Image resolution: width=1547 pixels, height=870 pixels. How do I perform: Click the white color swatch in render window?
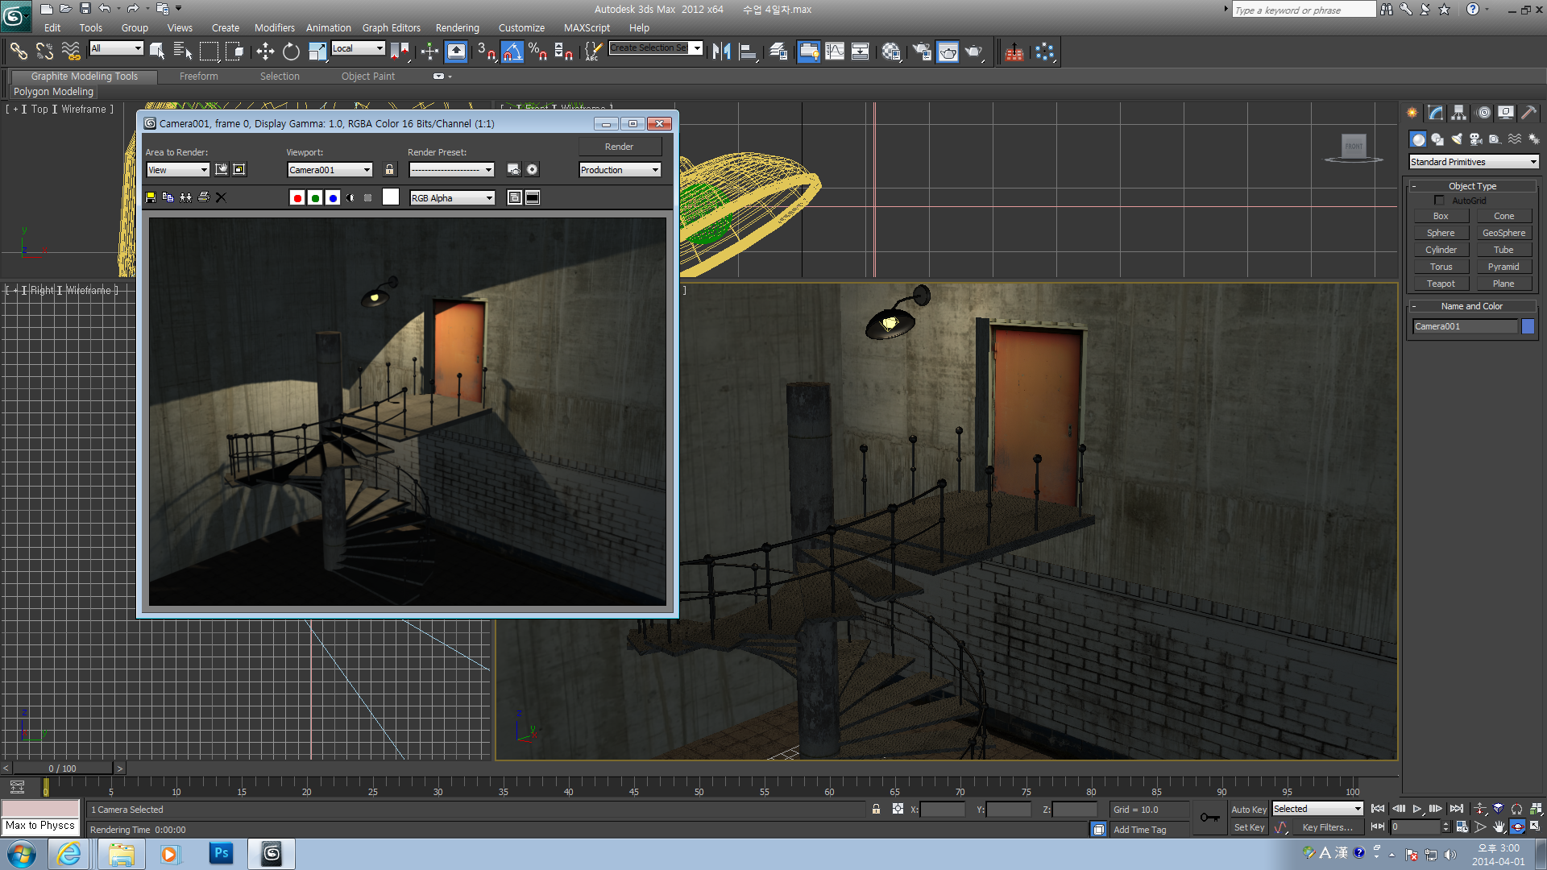(x=391, y=197)
